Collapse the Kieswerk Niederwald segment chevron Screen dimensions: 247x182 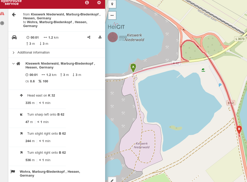point(13,64)
